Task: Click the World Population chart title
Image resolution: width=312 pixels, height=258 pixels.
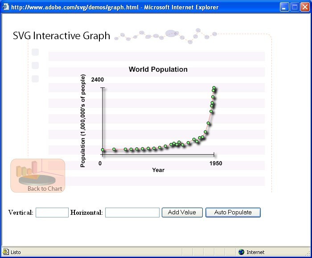Action: pyautogui.click(x=158, y=70)
